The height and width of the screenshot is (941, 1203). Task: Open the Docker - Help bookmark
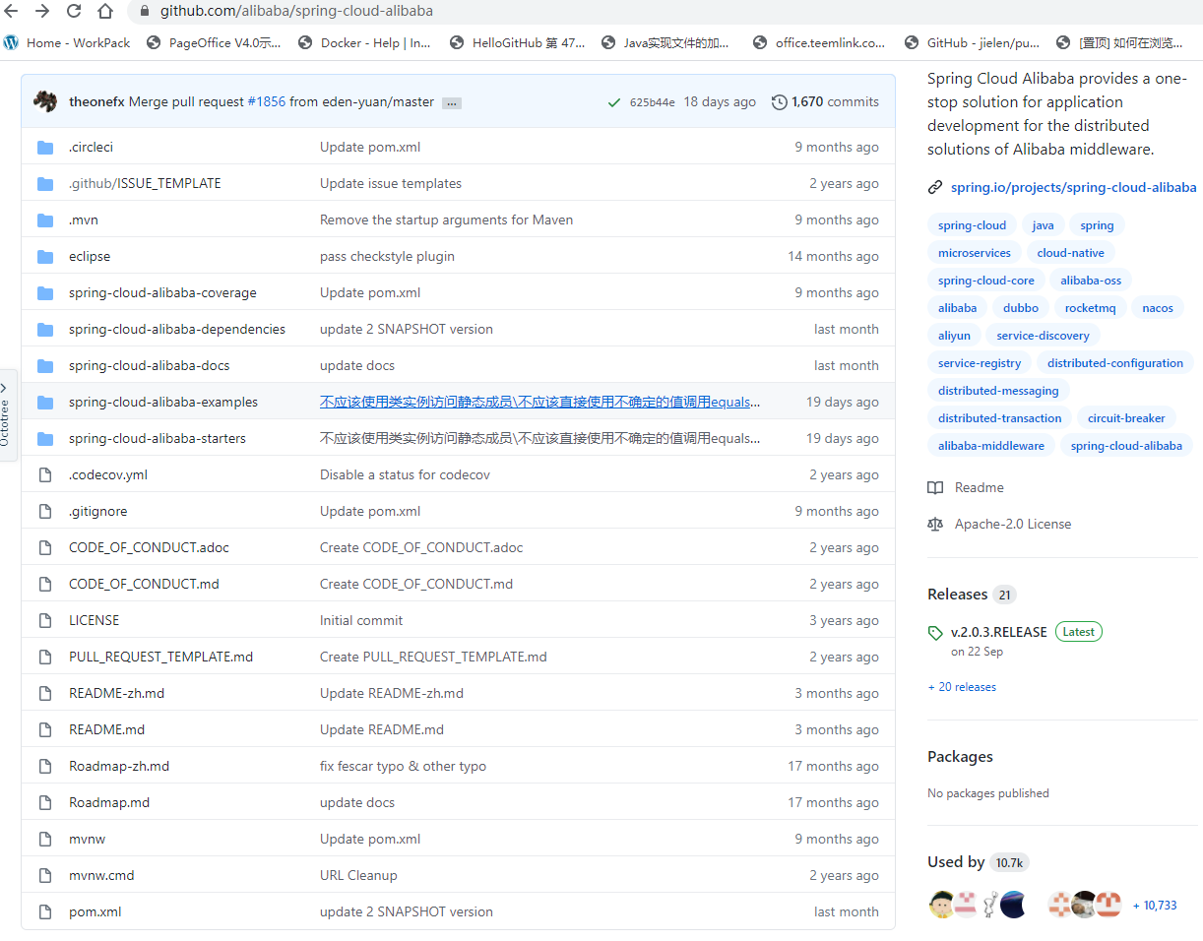(364, 42)
